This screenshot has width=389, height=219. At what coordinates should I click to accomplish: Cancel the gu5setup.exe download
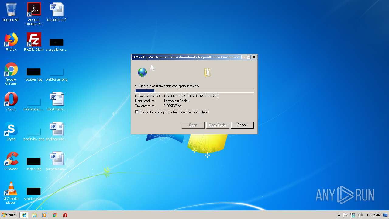pyautogui.click(x=242, y=125)
